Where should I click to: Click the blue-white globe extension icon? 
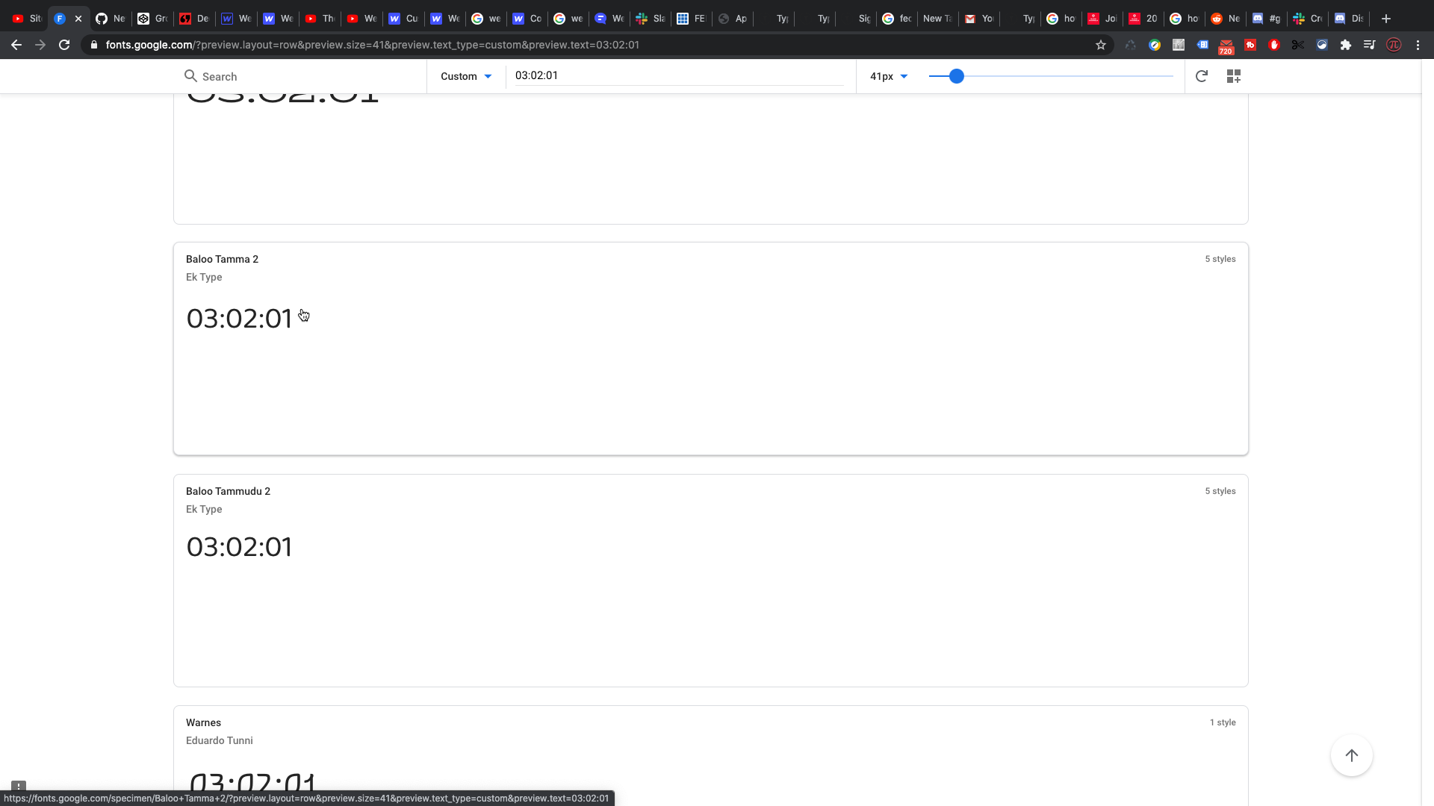1322,45
